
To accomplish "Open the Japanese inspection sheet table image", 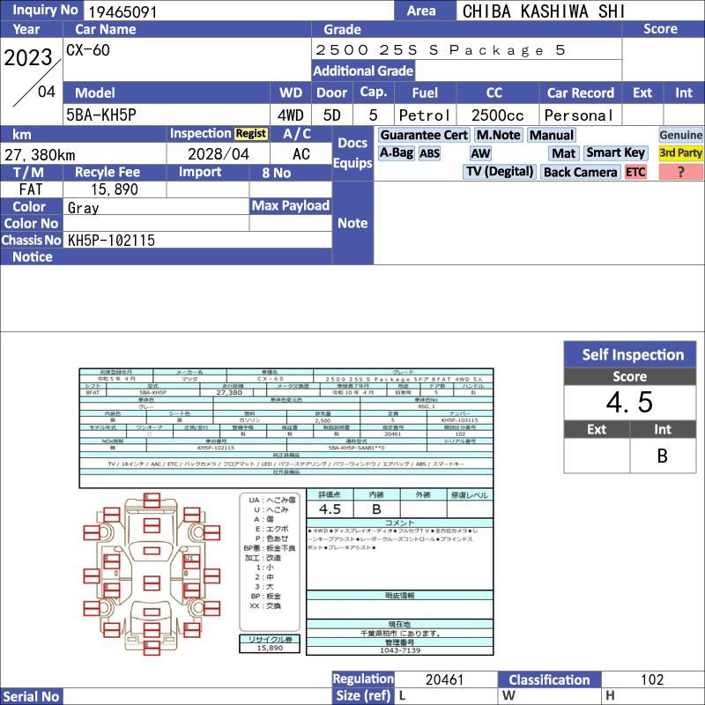I will pos(286,428).
